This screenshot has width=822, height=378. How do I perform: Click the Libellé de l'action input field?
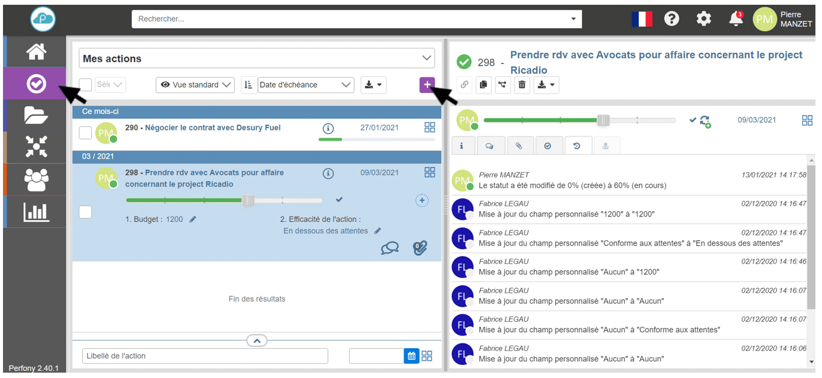(x=205, y=356)
